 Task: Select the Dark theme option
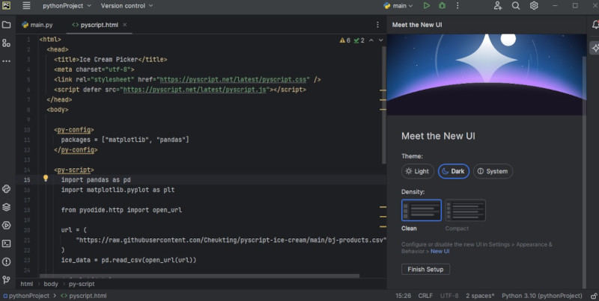[454, 172]
